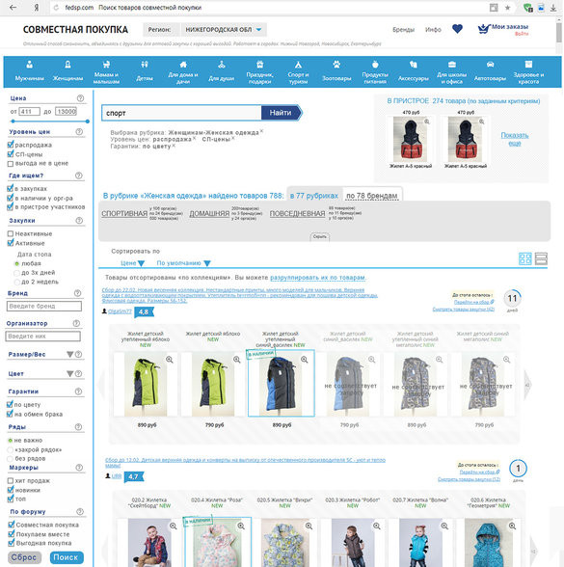The height and width of the screenshot is (567, 564).
Task: Click the browser bookmark star icon
Action: [x=507, y=8]
